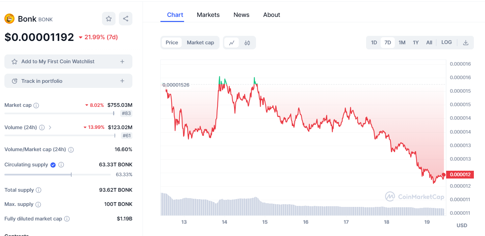Click the plus icon on Track in portfolio
This screenshot has width=485, height=236.
pyautogui.click(x=122, y=81)
